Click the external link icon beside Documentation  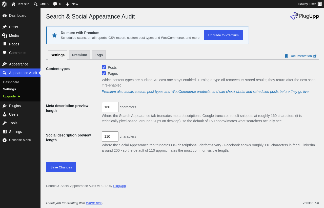[x=315, y=56]
